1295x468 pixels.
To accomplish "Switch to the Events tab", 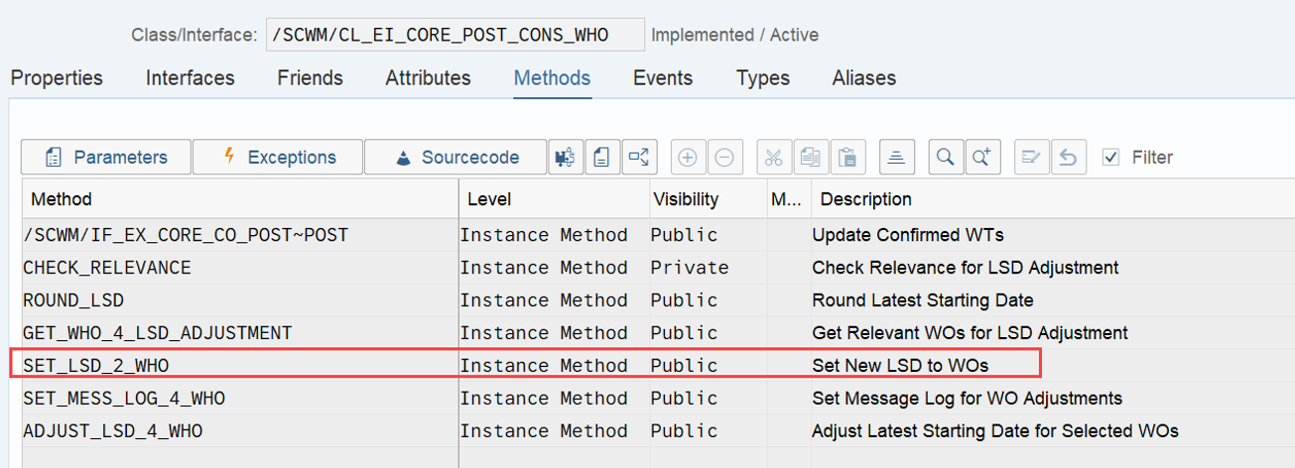I will point(663,77).
